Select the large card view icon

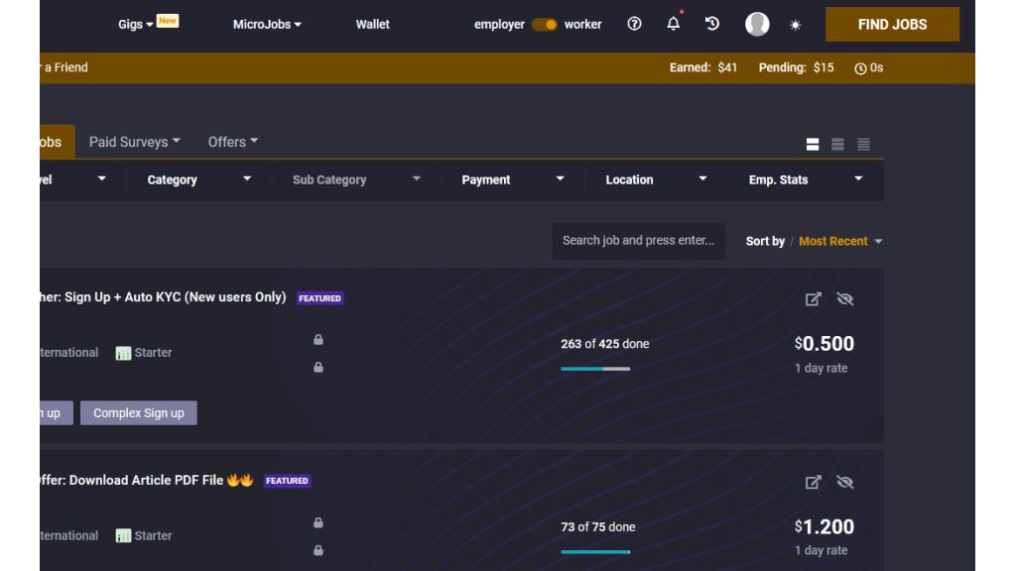coord(813,145)
